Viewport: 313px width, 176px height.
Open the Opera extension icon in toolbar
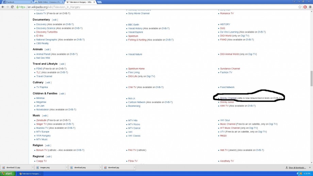click(305, 7)
